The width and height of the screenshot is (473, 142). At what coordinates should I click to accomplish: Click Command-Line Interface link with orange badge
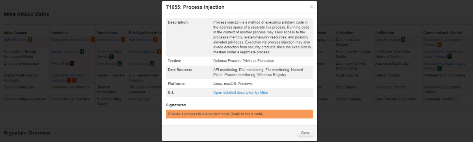[x=70, y=40]
